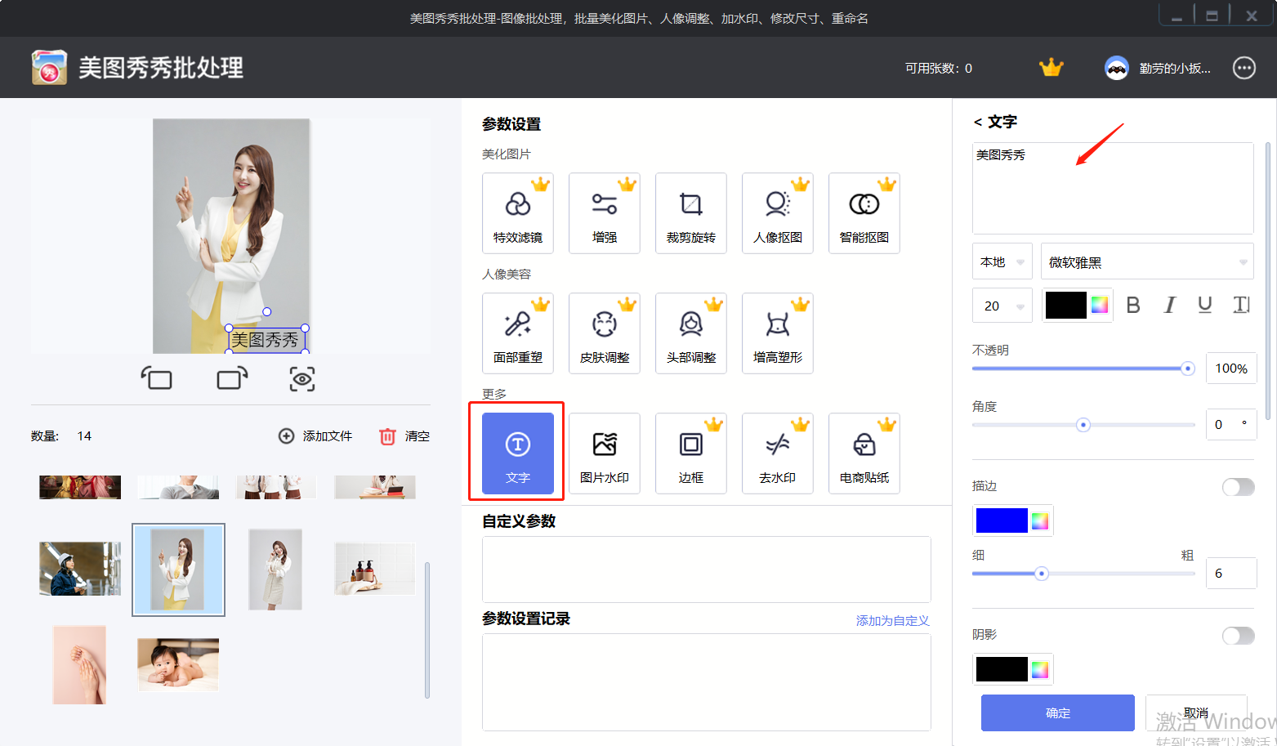Toggle bold text formatting
This screenshot has width=1277, height=746.
[1133, 305]
